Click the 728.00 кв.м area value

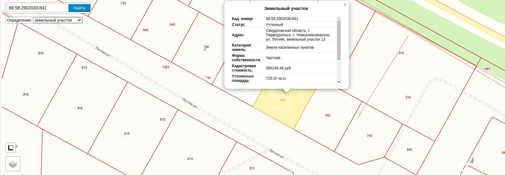click(x=276, y=78)
